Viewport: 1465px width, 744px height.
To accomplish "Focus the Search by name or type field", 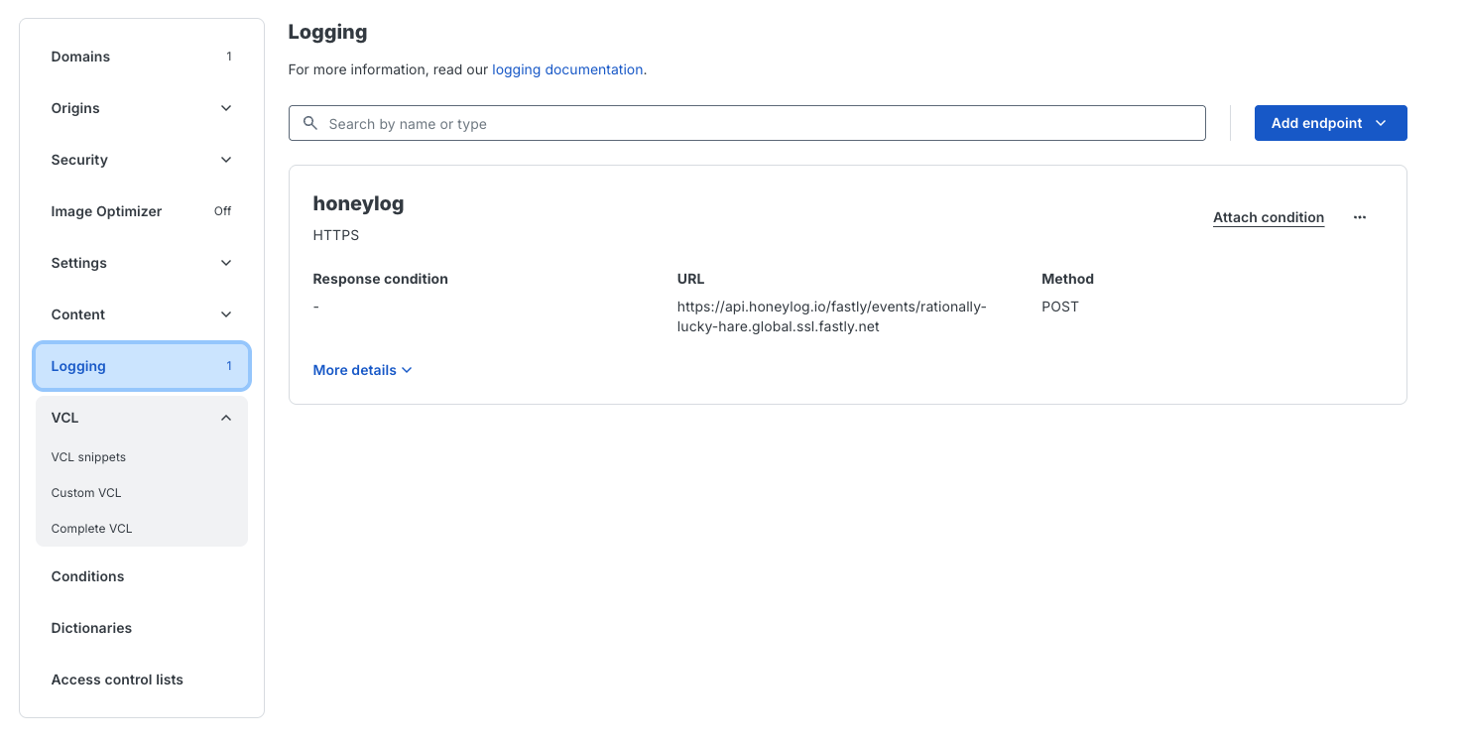I will (x=747, y=123).
